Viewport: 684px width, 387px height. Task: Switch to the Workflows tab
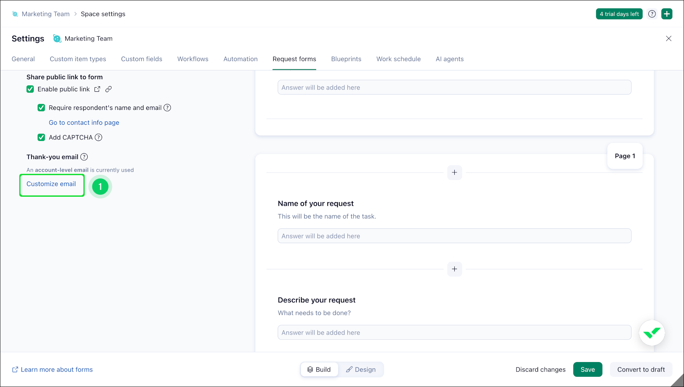point(193,59)
